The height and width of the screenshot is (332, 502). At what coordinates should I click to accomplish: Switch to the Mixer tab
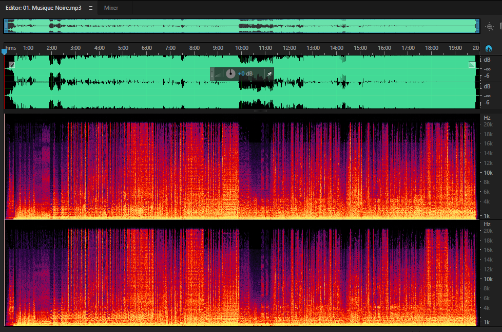[x=111, y=8]
